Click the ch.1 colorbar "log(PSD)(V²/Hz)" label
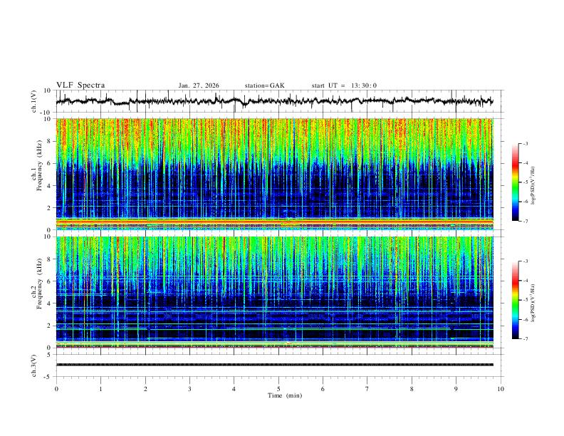The image size is (564, 436). [x=533, y=186]
